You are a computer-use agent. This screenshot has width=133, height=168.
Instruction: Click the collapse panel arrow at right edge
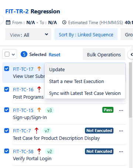[131, 55]
